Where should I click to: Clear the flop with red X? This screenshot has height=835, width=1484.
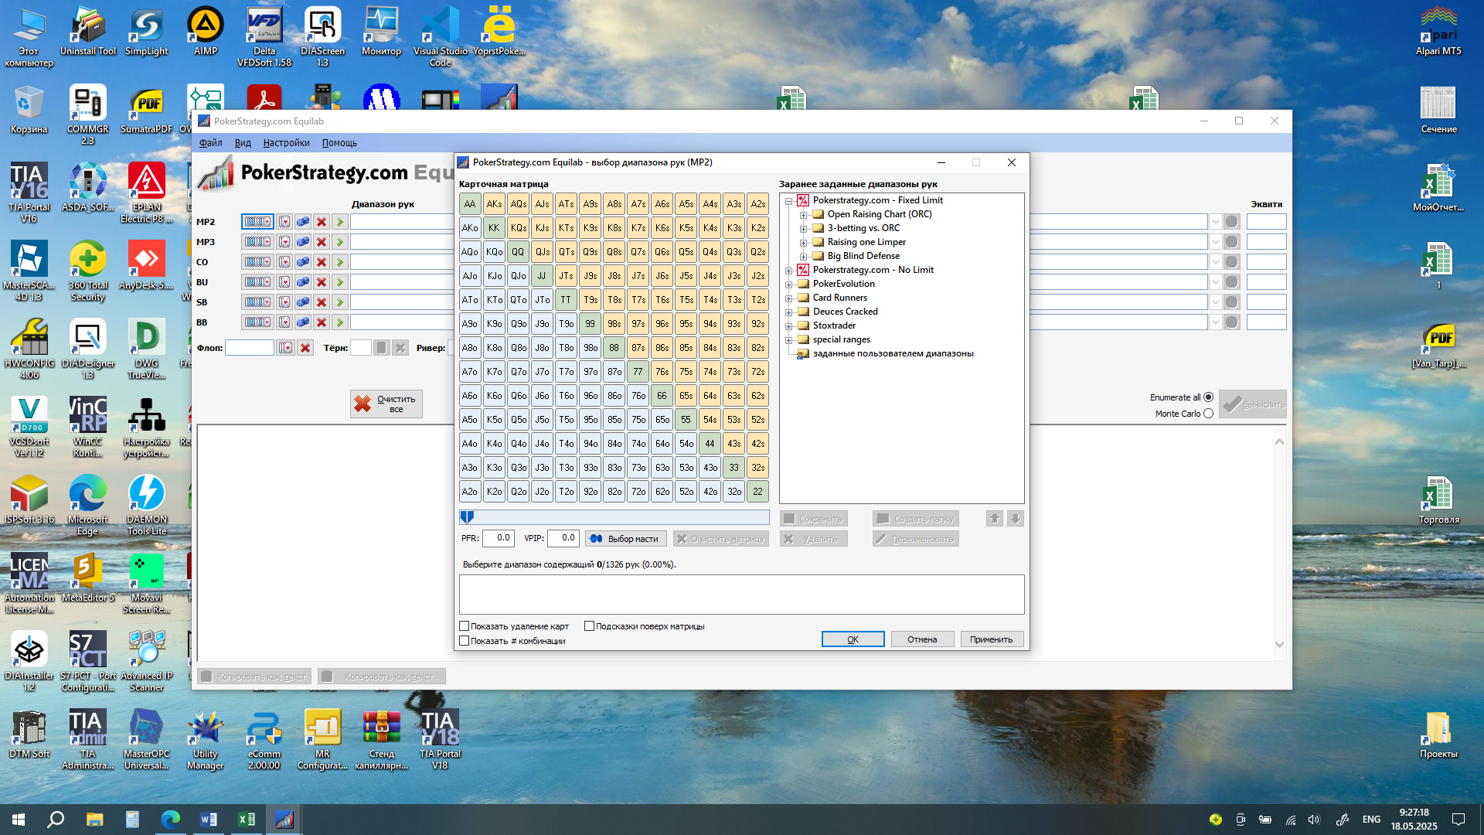pyautogui.click(x=305, y=348)
